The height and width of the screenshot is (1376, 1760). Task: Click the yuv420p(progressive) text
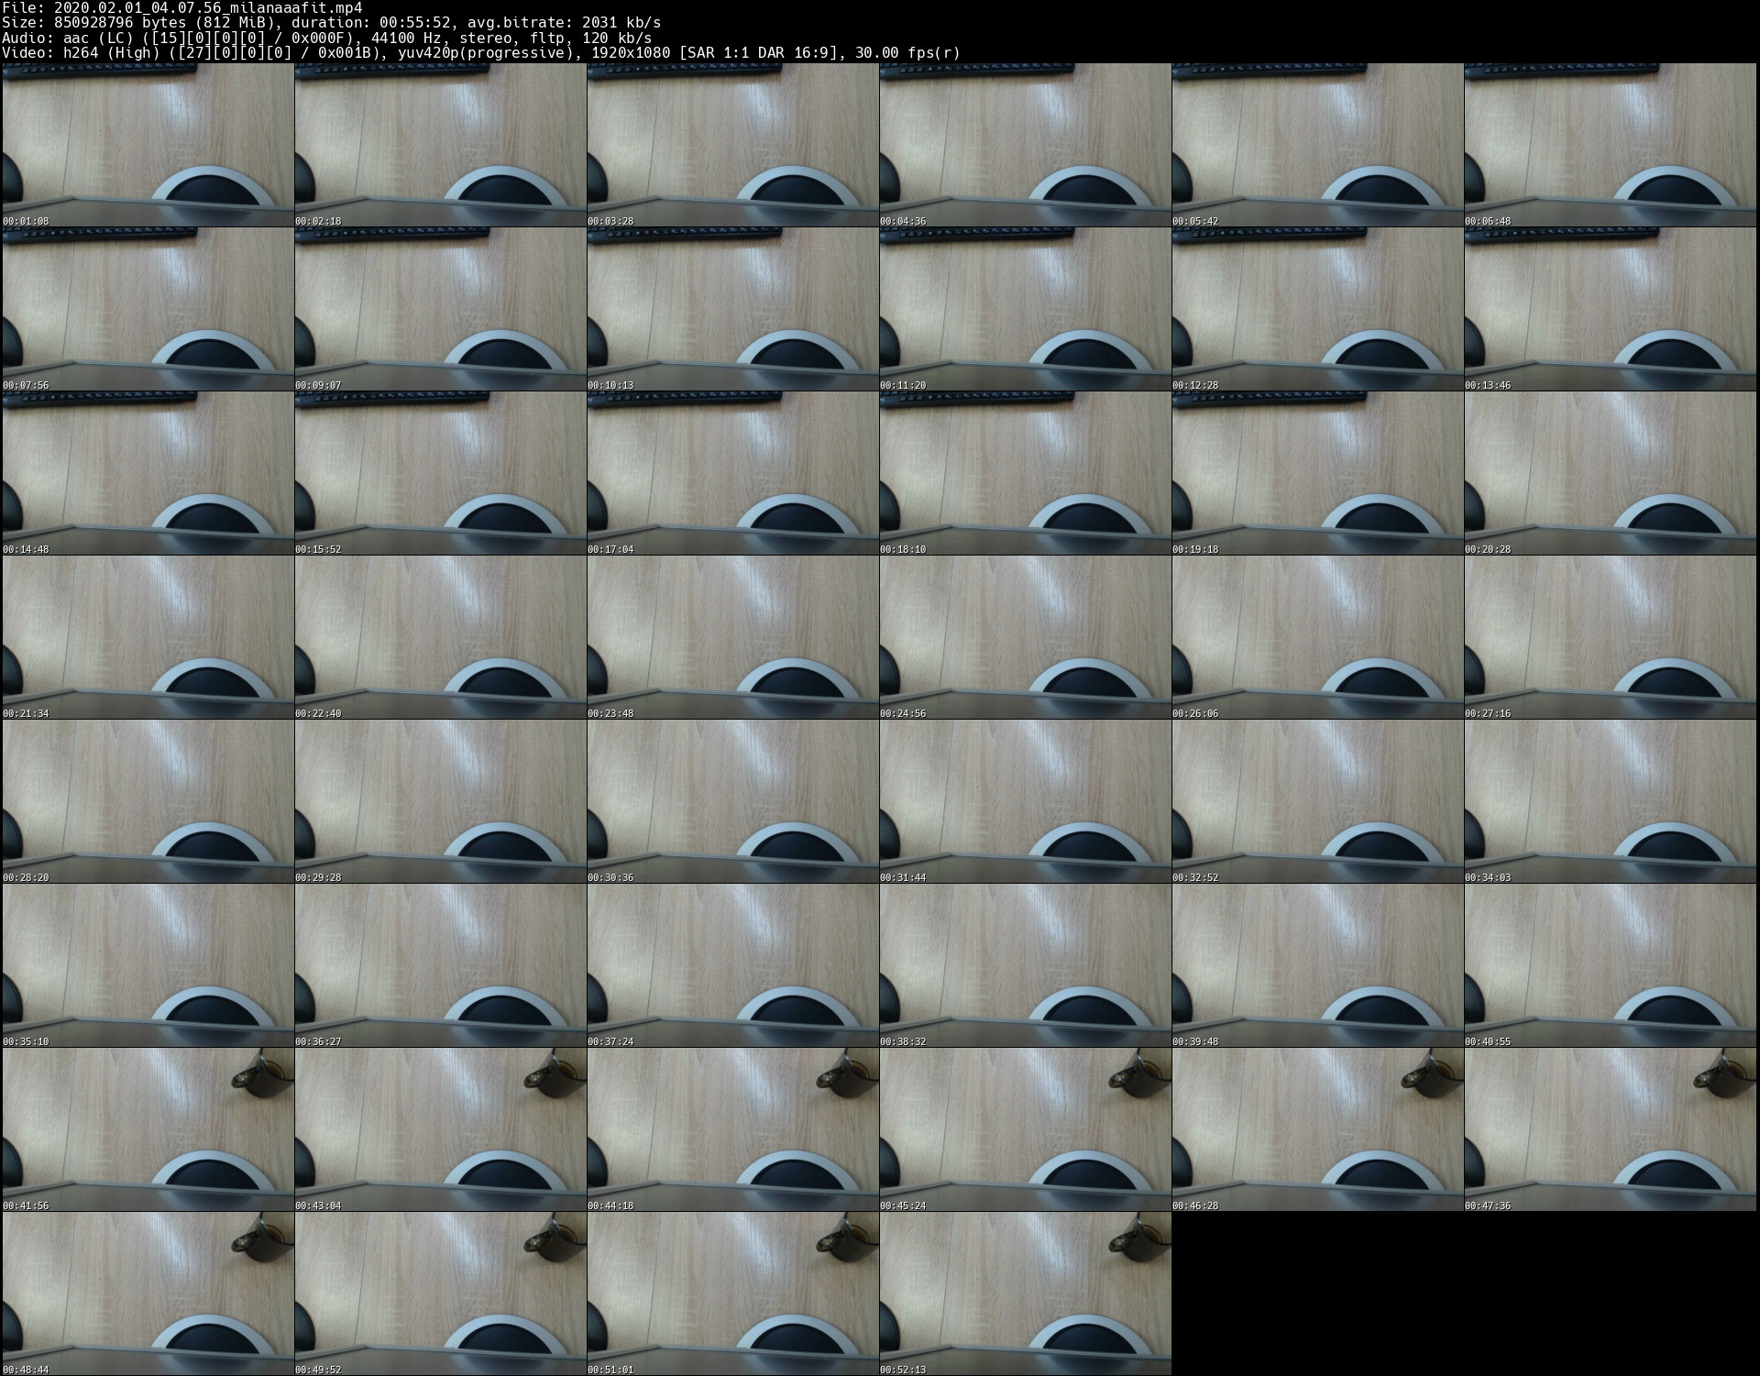pyautogui.click(x=487, y=53)
